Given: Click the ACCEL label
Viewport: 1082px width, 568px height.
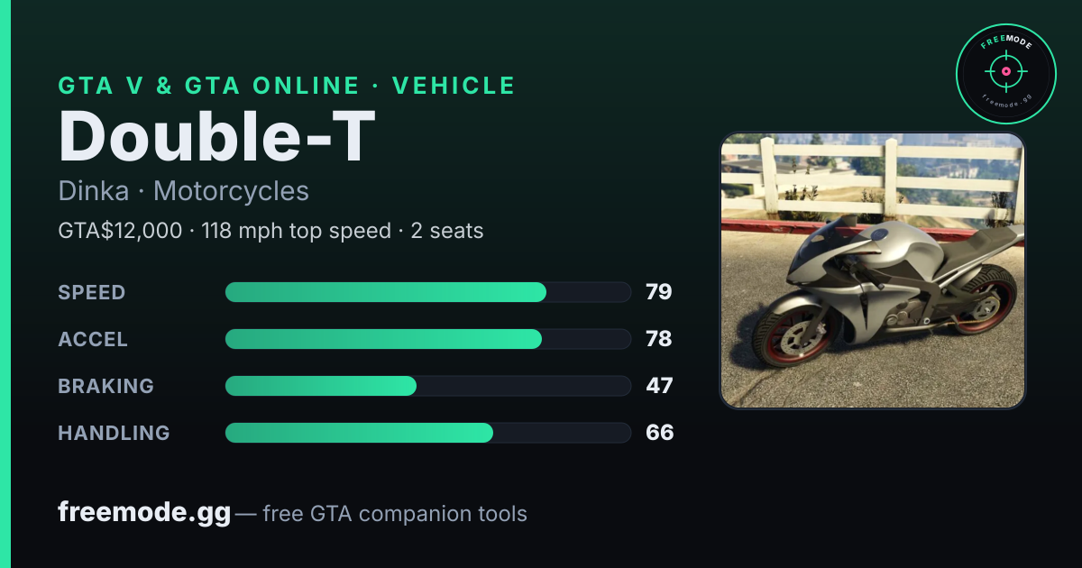Looking at the screenshot, I should coord(93,339).
